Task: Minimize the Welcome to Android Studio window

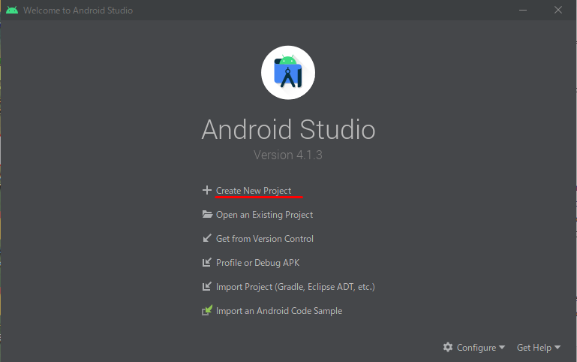Action: click(x=523, y=10)
